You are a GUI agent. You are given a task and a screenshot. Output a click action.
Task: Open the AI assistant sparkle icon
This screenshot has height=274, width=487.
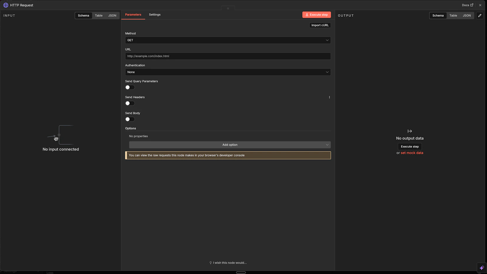482,268
